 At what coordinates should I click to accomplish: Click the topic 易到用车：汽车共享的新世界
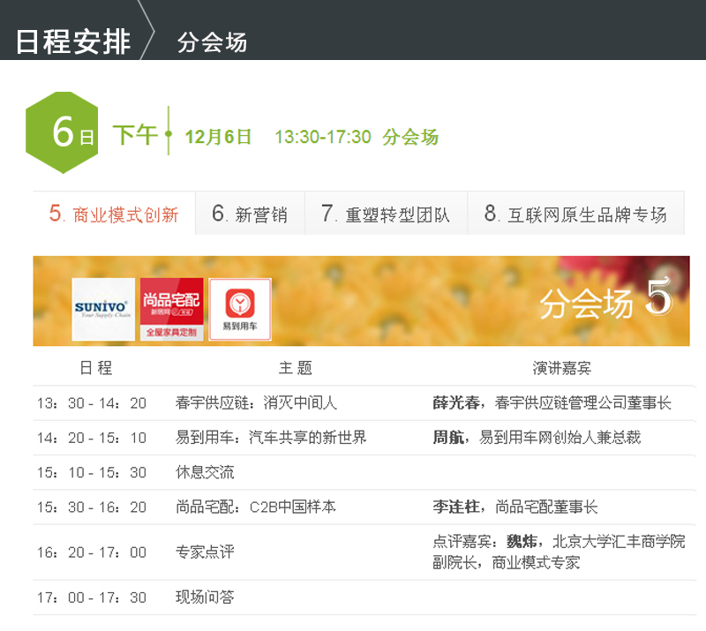tap(271, 438)
